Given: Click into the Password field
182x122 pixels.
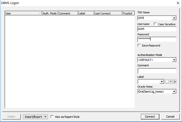Looking at the screenshot, I should 157,39.
